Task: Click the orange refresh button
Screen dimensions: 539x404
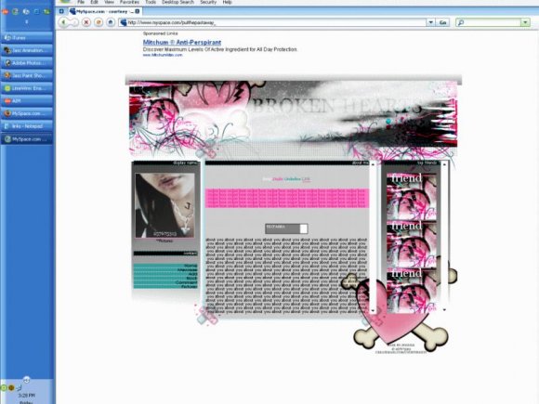Action: (x=99, y=22)
